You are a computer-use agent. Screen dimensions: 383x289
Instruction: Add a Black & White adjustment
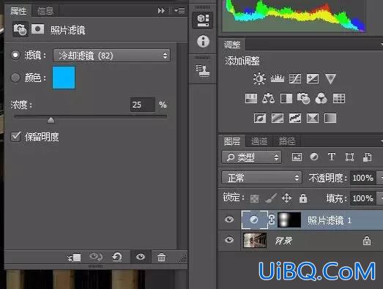pyautogui.click(x=286, y=99)
